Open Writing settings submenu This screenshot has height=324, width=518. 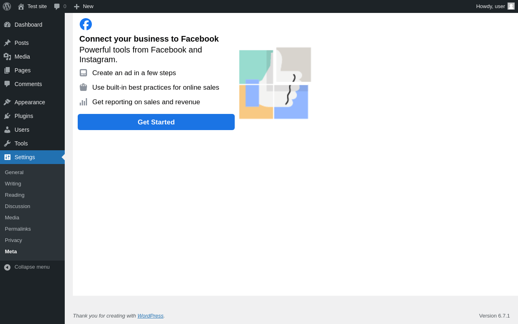[x=32, y=184]
